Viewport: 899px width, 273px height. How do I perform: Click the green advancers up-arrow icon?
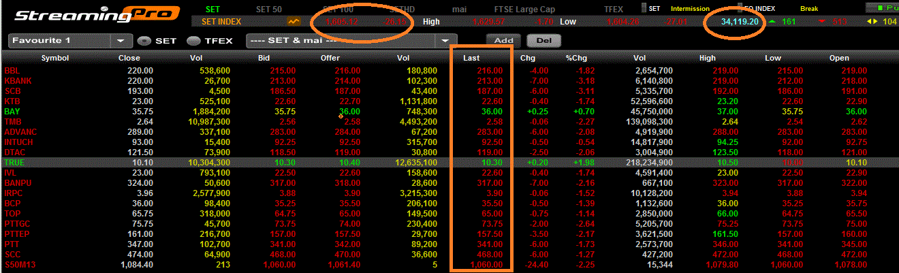[x=772, y=22]
